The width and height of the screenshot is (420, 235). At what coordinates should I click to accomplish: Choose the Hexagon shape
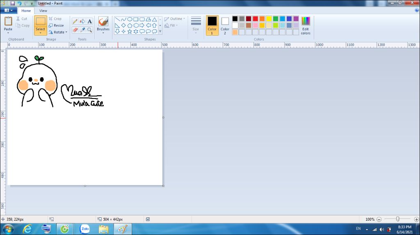(136, 25)
